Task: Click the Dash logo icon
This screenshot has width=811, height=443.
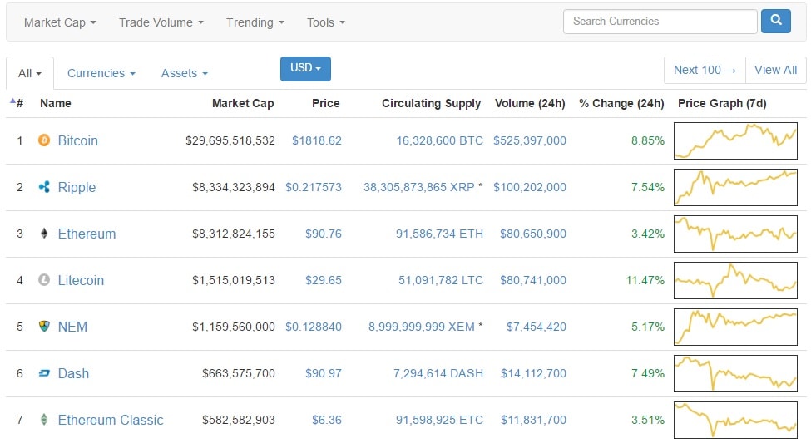Action: tap(44, 373)
